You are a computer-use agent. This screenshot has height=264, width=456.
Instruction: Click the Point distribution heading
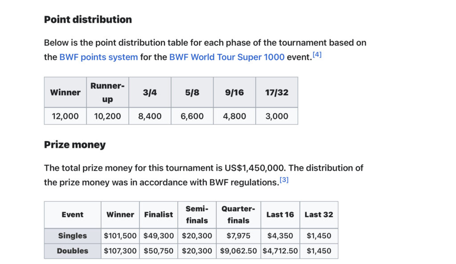tap(88, 20)
